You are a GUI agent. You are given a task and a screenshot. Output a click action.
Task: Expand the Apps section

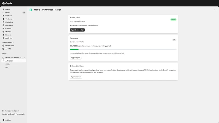click(x=5, y=54)
